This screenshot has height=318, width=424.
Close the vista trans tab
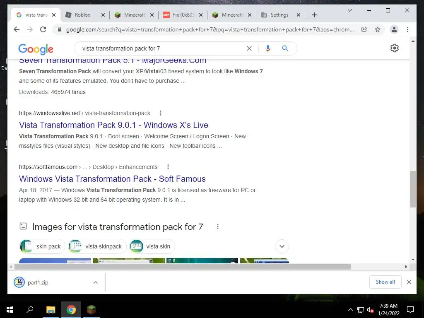pos(54,15)
